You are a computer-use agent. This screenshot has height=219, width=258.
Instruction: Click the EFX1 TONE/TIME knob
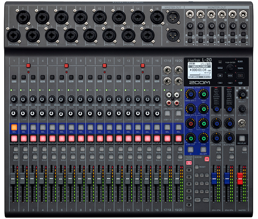coord(216,123)
